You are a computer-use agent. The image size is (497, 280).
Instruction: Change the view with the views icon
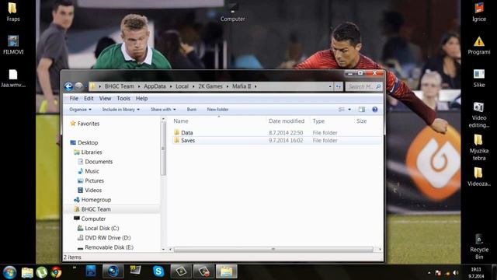pos(342,109)
